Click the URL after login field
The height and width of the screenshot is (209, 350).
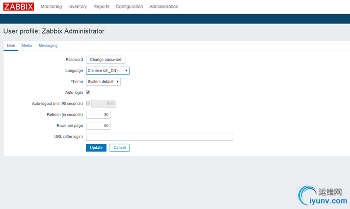[x=159, y=137]
